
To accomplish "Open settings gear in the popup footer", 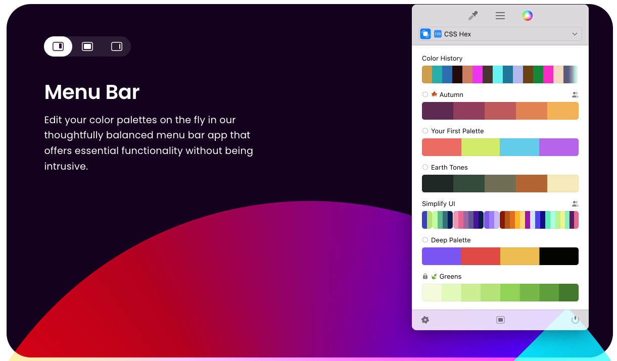I will tap(425, 320).
